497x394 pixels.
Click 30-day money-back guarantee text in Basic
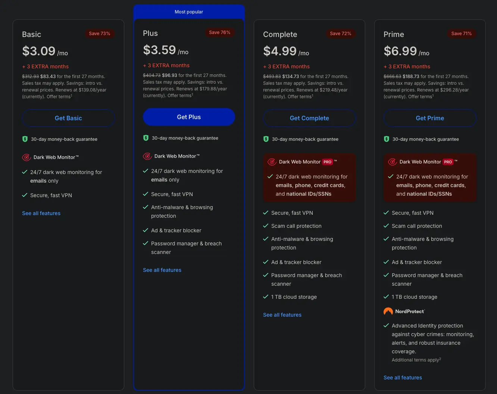pyautogui.click(x=64, y=139)
